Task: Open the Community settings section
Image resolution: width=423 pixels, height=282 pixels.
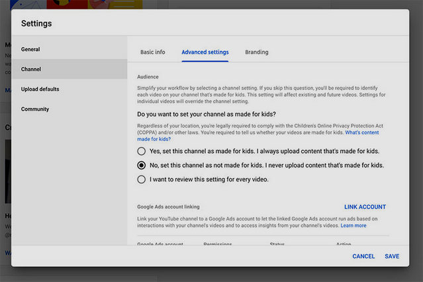Action: [x=69, y=109]
